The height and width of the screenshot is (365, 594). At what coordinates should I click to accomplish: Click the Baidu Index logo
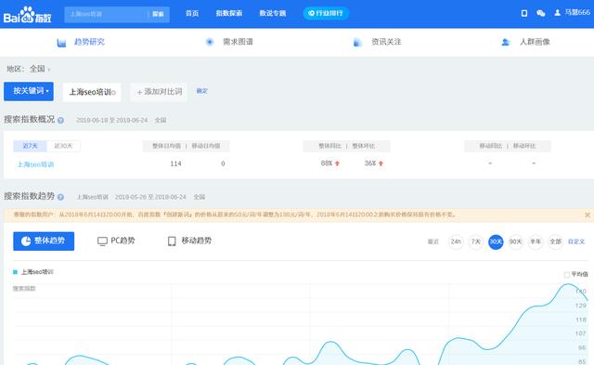tap(27, 15)
